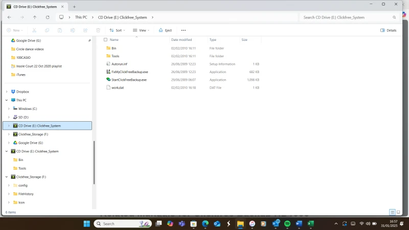Show hidden system tray icons
The height and width of the screenshot is (230, 409).
[x=336, y=224]
